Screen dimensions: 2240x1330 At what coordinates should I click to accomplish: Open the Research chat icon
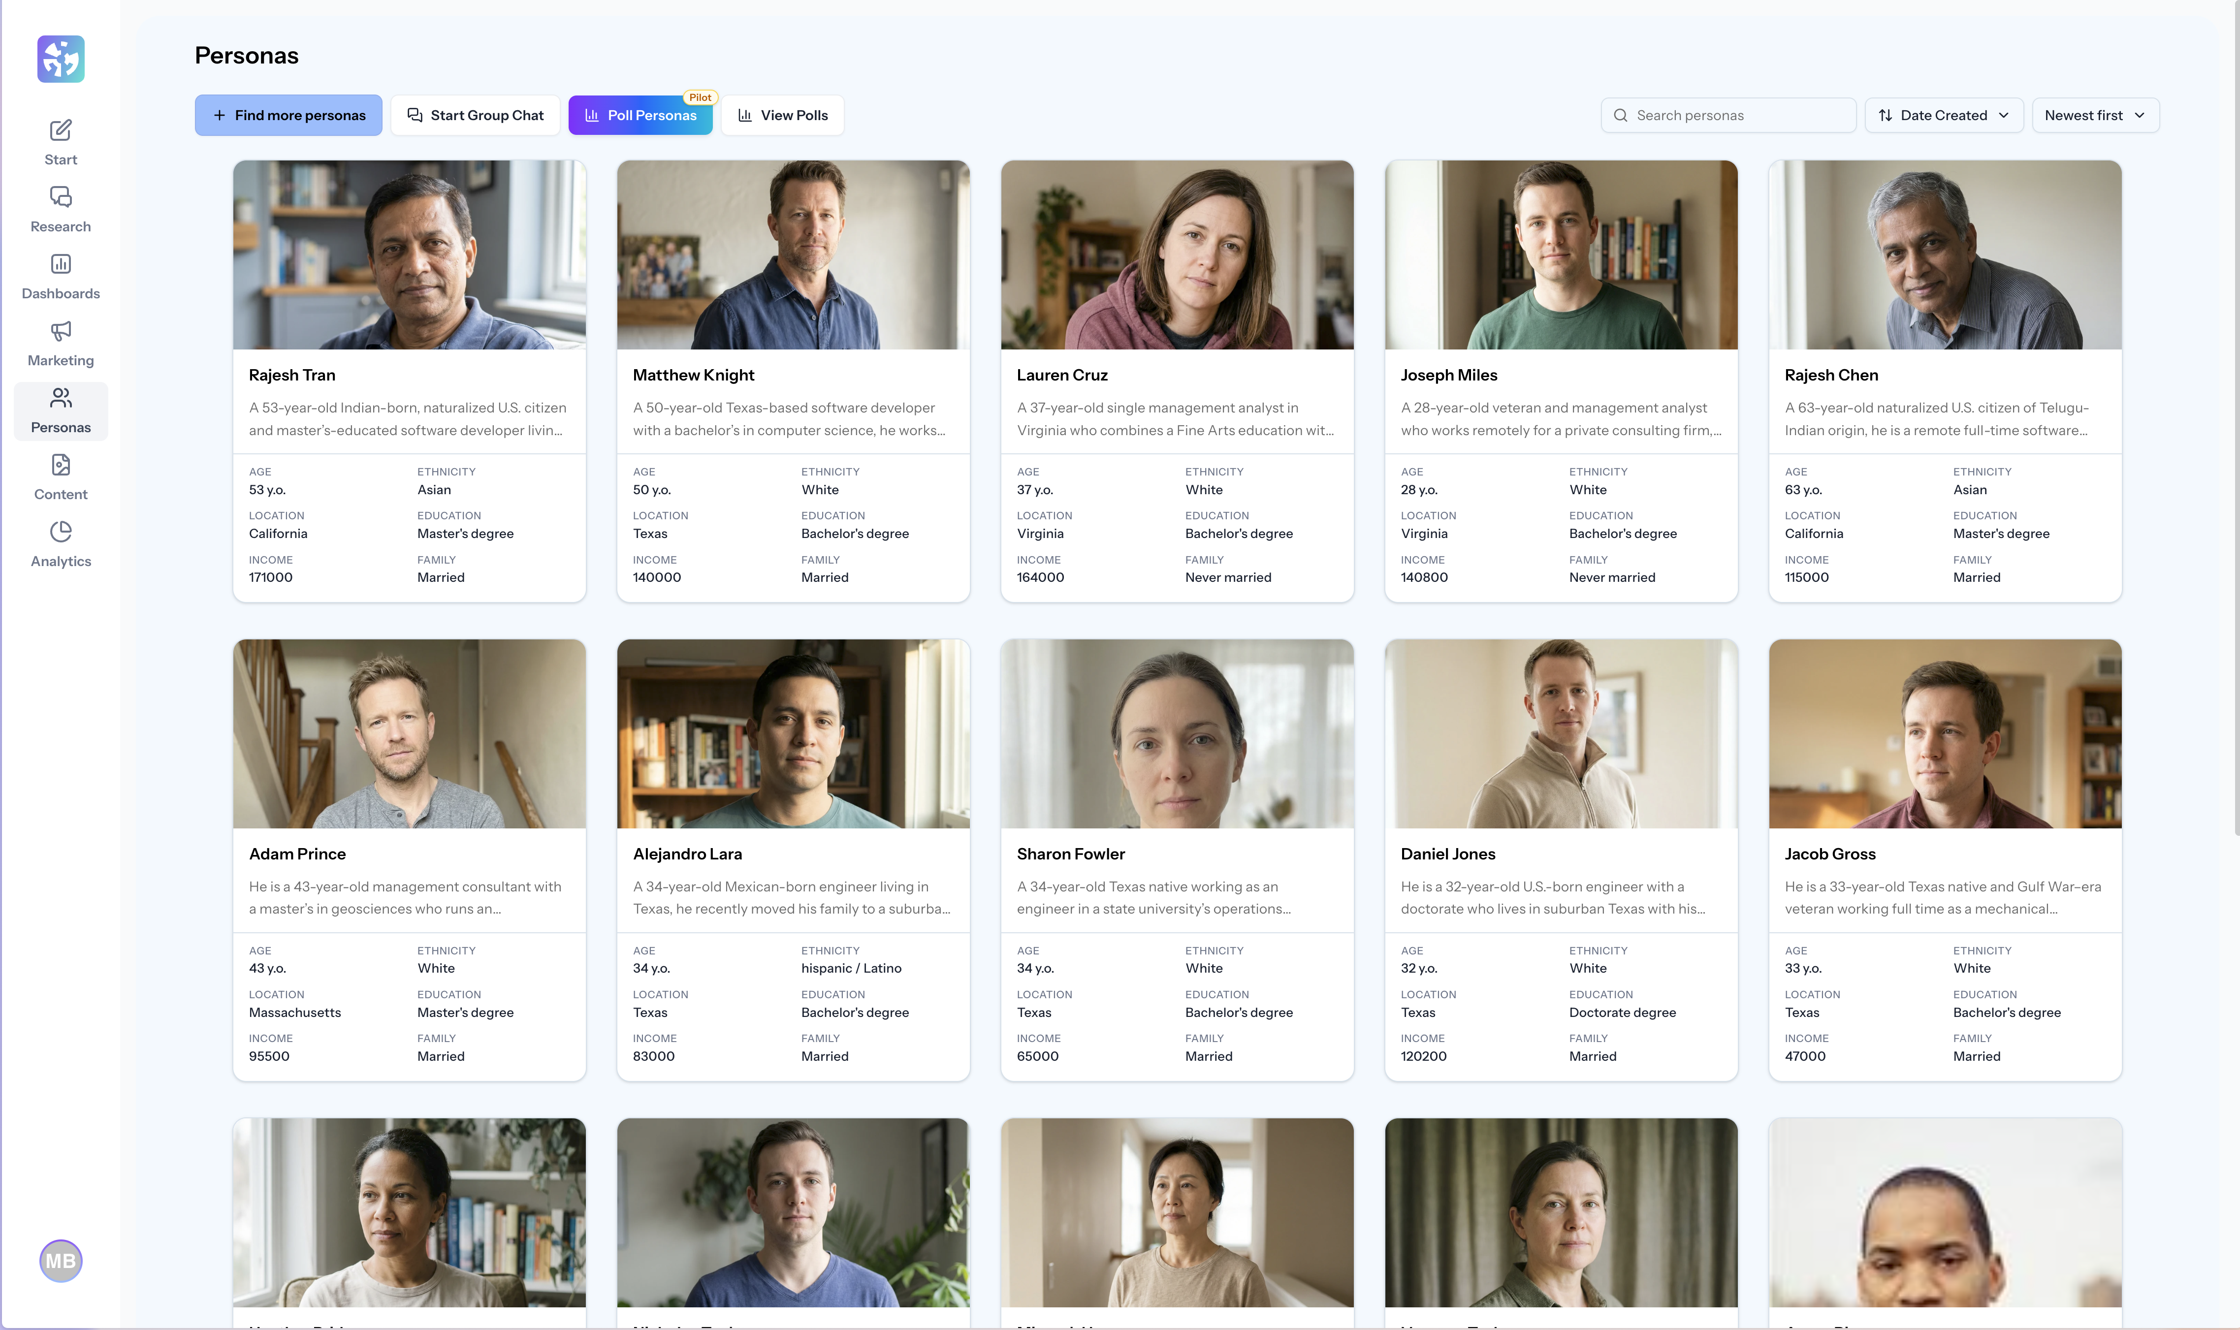(61, 197)
